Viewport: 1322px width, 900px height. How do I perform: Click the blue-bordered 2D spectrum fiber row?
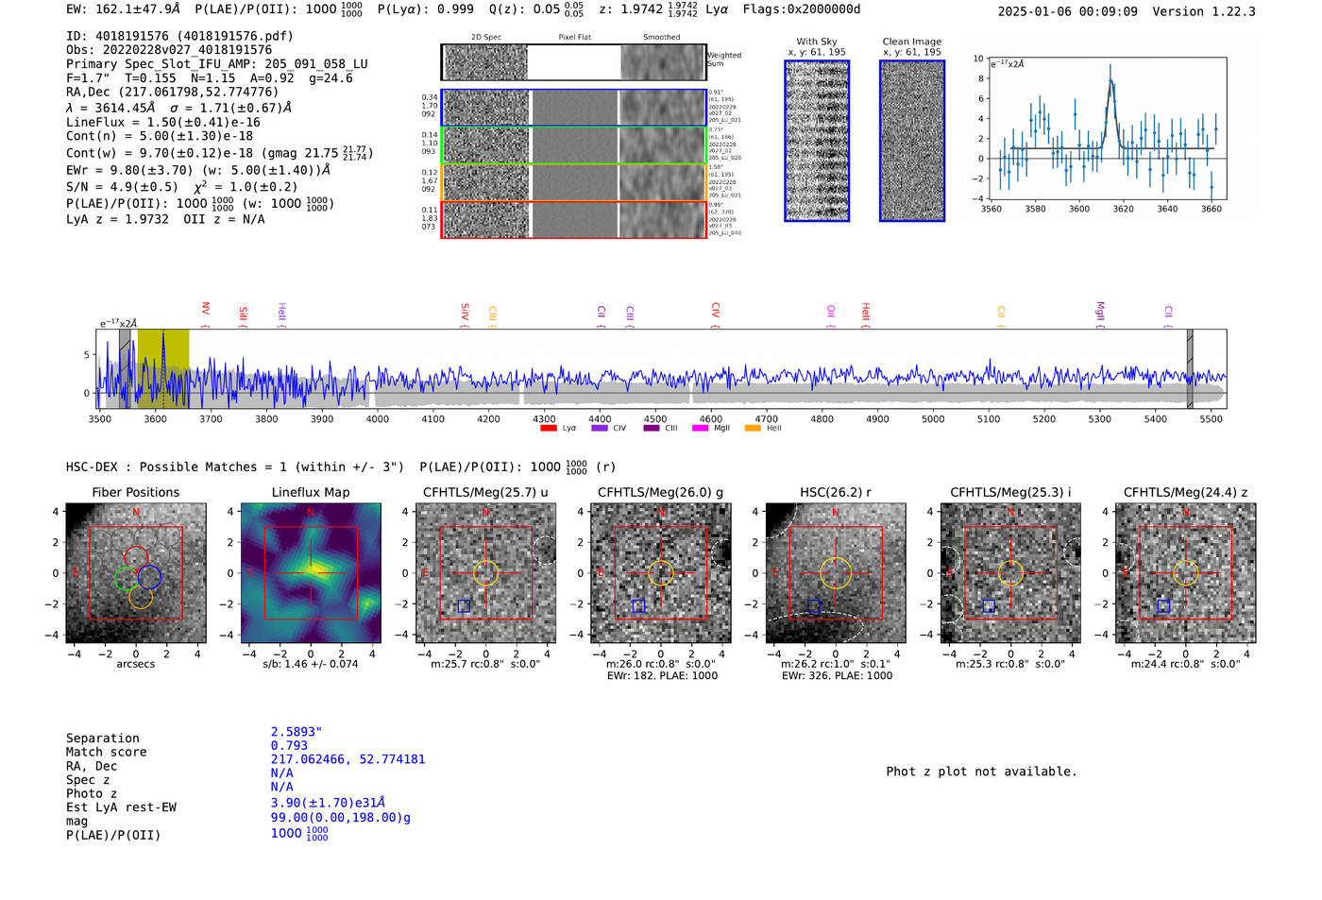tap(574, 108)
